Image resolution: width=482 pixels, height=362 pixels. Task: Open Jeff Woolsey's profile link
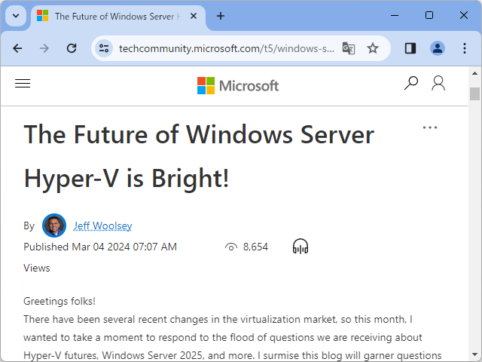102,225
